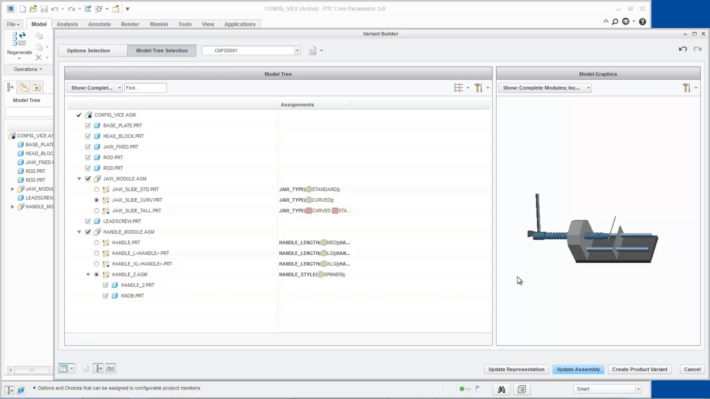The width and height of the screenshot is (710, 399).
Task: Open the File menu
Action: point(13,24)
